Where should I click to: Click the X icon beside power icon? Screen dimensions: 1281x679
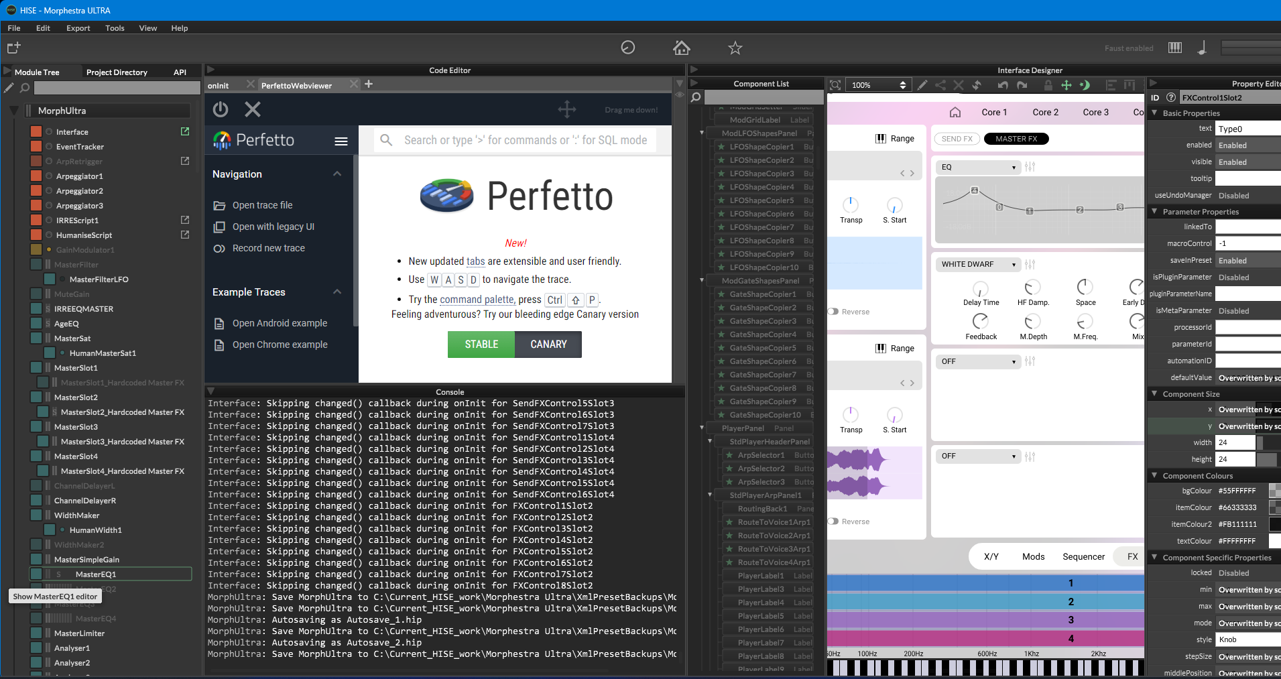(x=253, y=109)
